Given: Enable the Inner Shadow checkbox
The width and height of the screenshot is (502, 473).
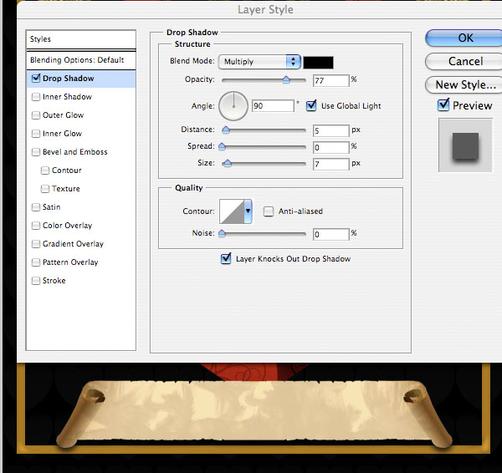Looking at the screenshot, I should pos(36,97).
